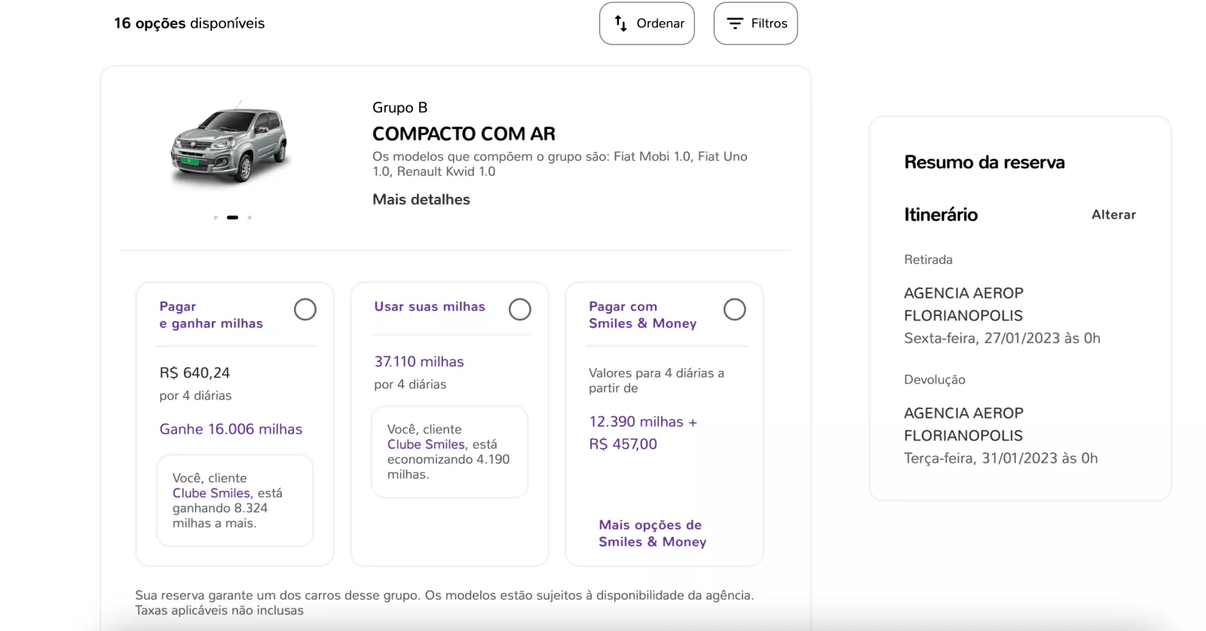1206x631 pixels.
Task: Click the 'Pagar com Smiles & Money' title
Action: (643, 315)
